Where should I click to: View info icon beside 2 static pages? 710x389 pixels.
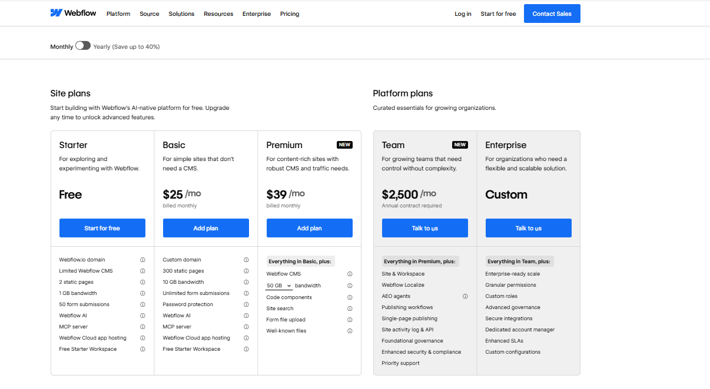(142, 282)
